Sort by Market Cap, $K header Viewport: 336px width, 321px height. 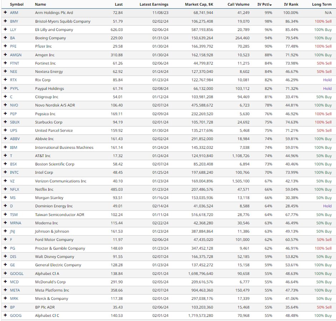(x=199, y=4)
